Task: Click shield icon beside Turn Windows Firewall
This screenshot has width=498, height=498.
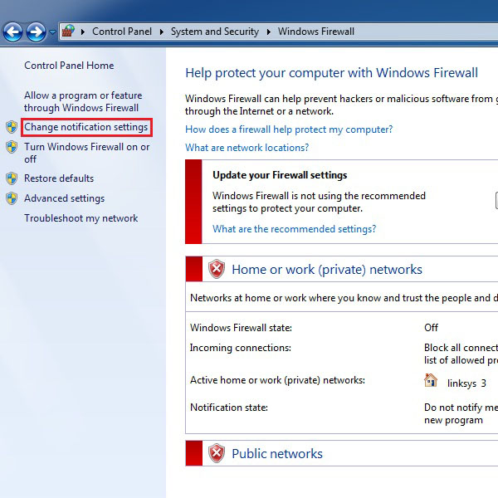Action: (x=12, y=147)
